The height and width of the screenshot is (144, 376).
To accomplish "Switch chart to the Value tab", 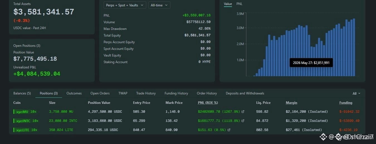I will pyautogui.click(x=228, y=4).
